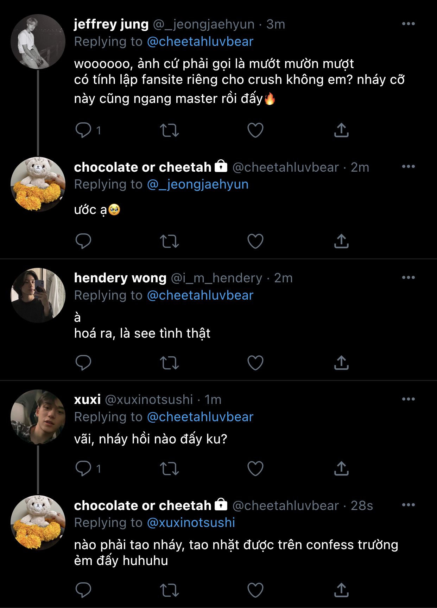The image size is (437, 608).
Task: Open @_jeongjaehyun mention link in reply
Action: click(198, 184)
